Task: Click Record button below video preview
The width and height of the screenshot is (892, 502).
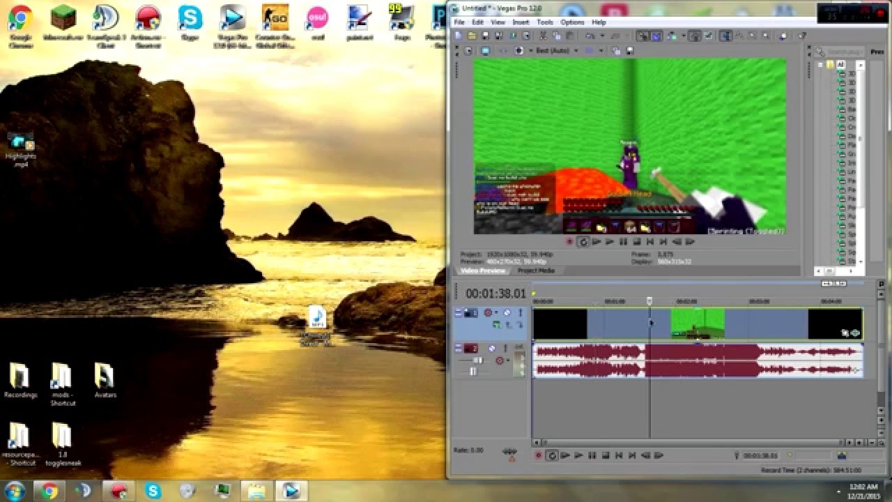Action: click(570, 242)
